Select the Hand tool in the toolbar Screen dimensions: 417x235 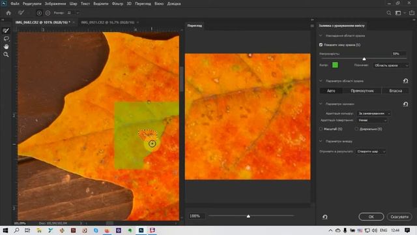click(6, 46)
